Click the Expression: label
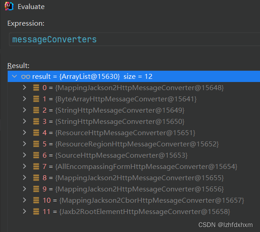 point(26,23)
